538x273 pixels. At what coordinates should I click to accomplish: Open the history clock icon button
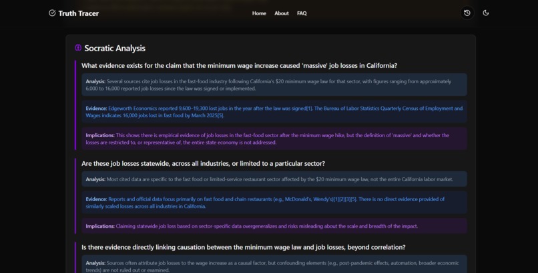(x=467, y=13)
